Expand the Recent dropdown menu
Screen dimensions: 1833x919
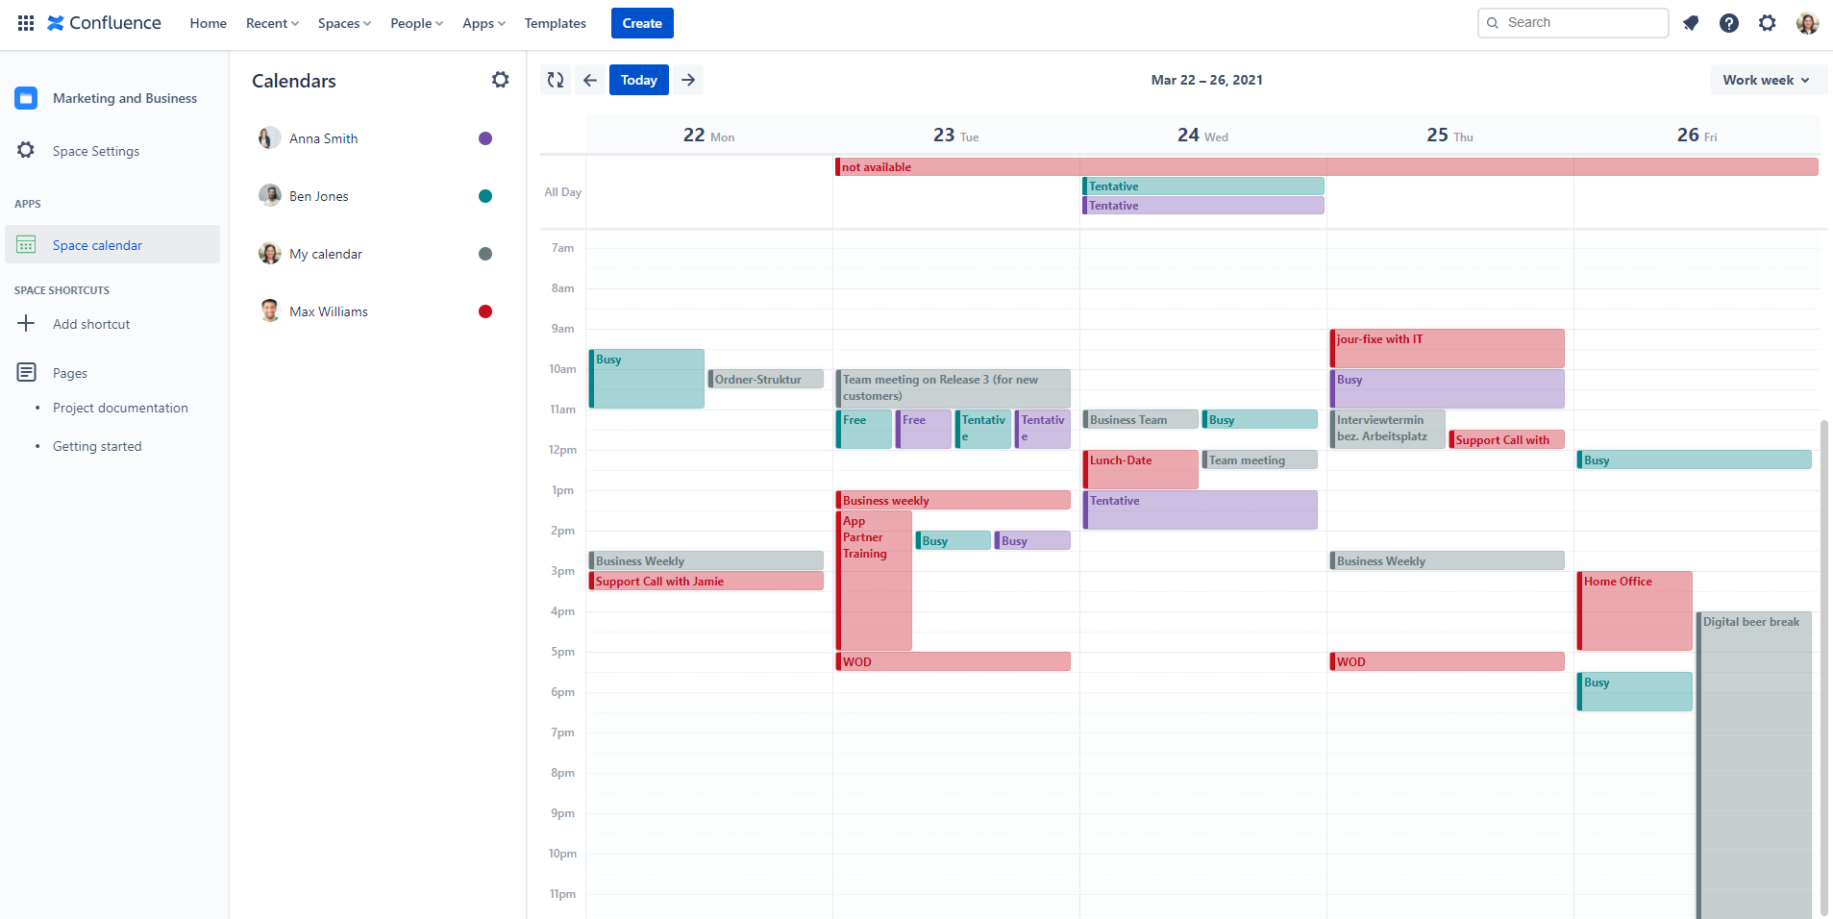tap(272, 23)
